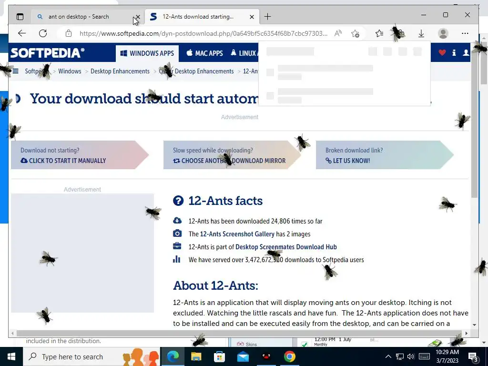Open the Linux section

coord(244,53)
